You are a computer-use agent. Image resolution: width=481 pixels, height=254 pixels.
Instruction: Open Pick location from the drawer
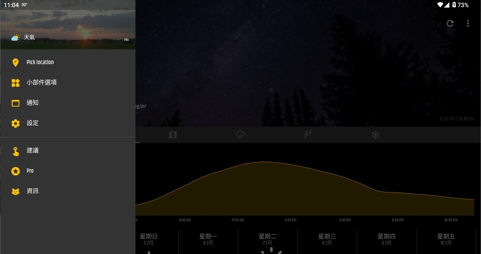(x=68, y=62)
